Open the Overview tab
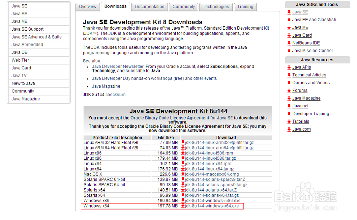This screenshot has width=357, height=220. [x=88, y=7]
